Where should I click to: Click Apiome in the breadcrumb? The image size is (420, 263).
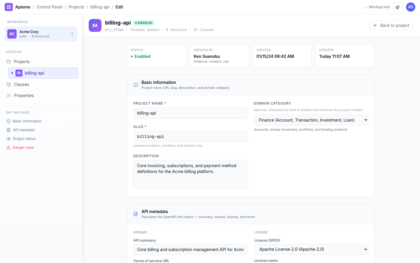click(23, 7)
